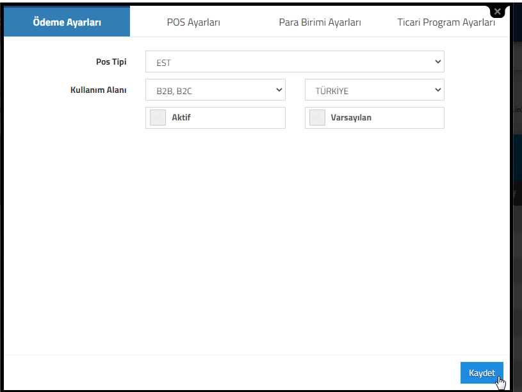This screenshot has width=522, height=392.
Task: Expand the B2B, B2C usage area dropdown
Action: pyautogui.click(x=215, y=90)
